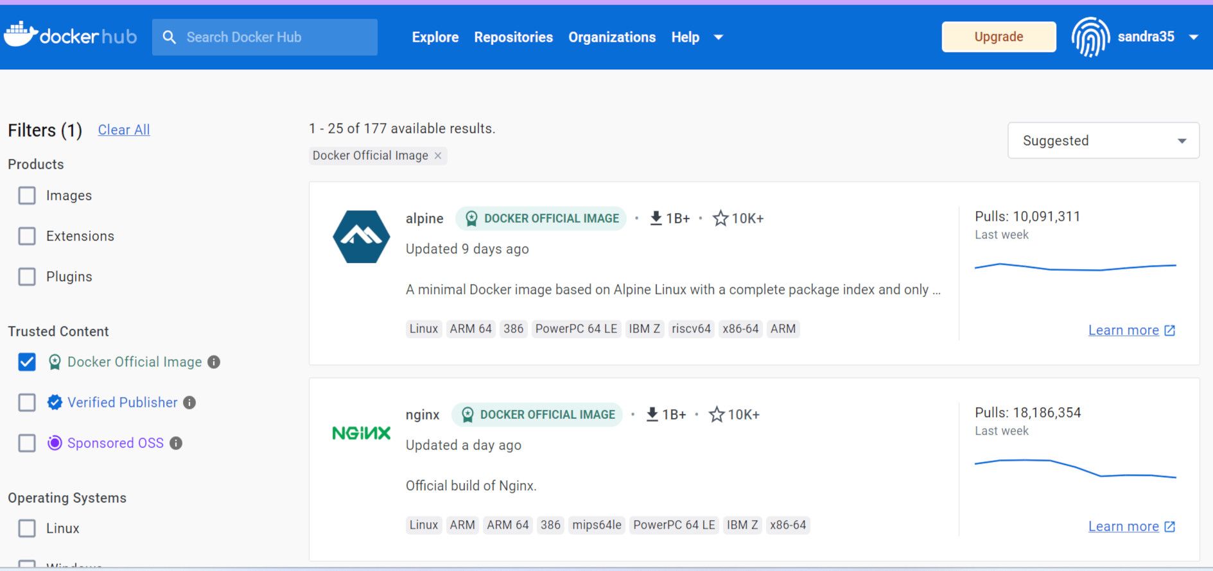Uncheck the Docker Official Image filter
The image size is (1213, 571).
coord(27,362)
